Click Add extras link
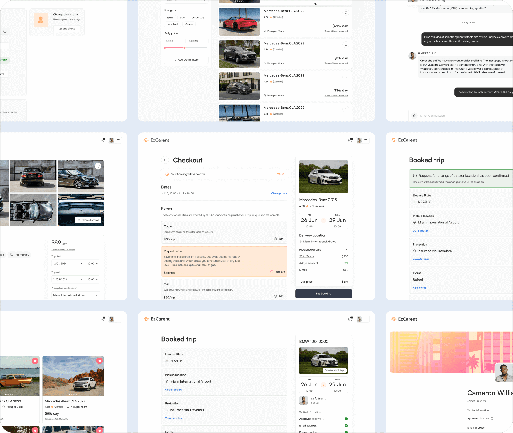This screenshot has height=433, width=513. (419, 288)
